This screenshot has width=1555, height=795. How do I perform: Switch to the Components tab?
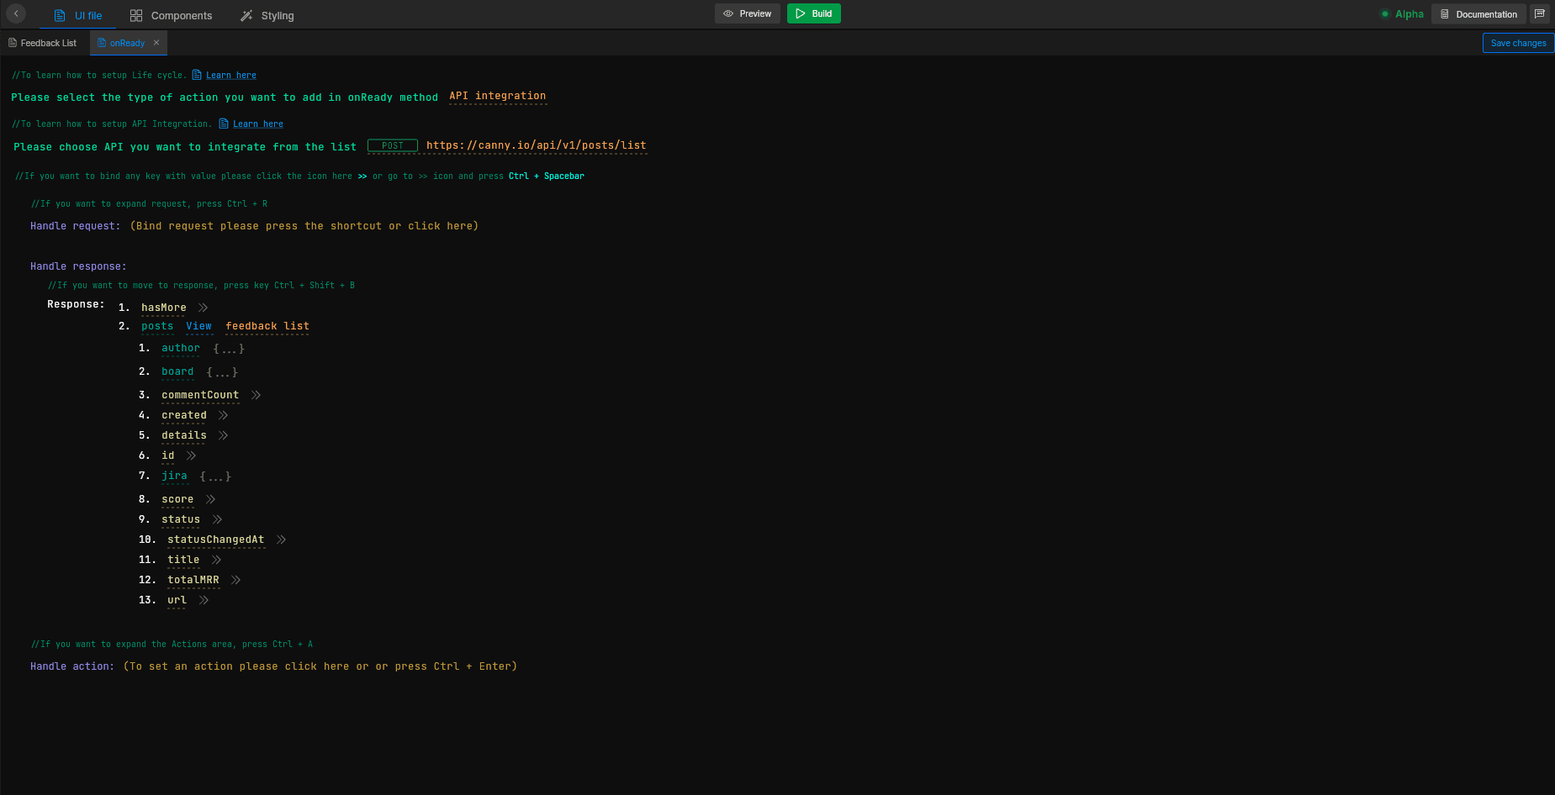[x=171, y=15]
